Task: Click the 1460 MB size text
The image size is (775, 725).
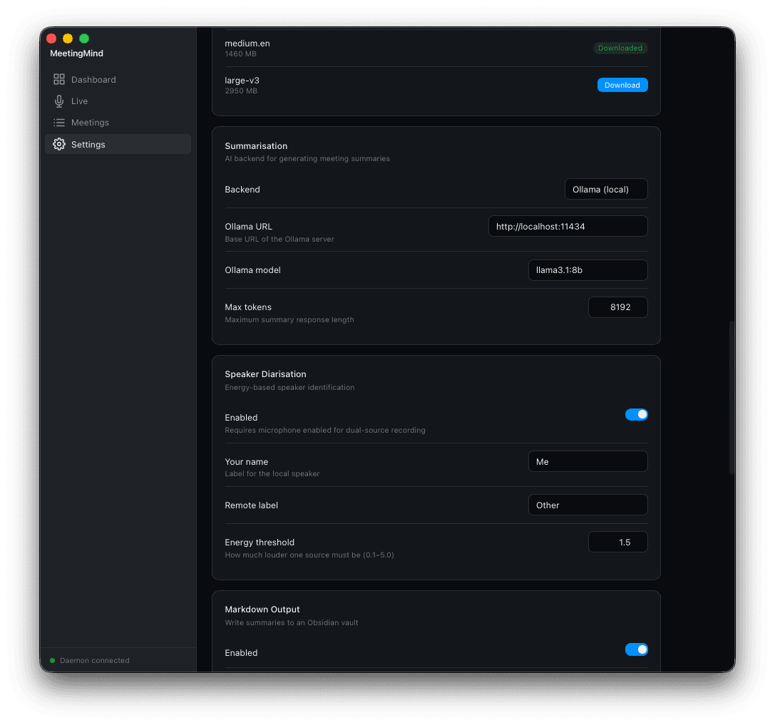Action: (x=240, y=54)
